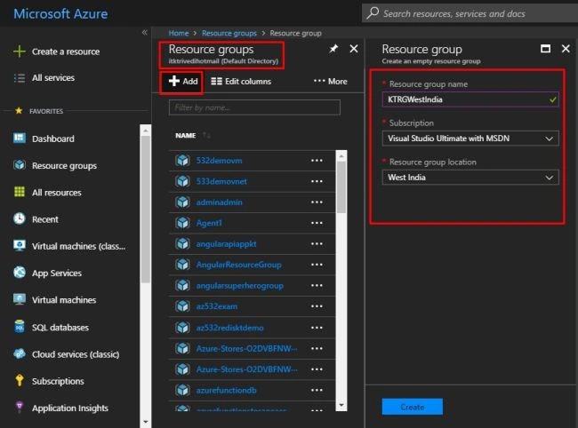Image resolution: width=578 pixels, height=428 pixels.
Task: Click the Resource group name field
Action: point(470,99)
